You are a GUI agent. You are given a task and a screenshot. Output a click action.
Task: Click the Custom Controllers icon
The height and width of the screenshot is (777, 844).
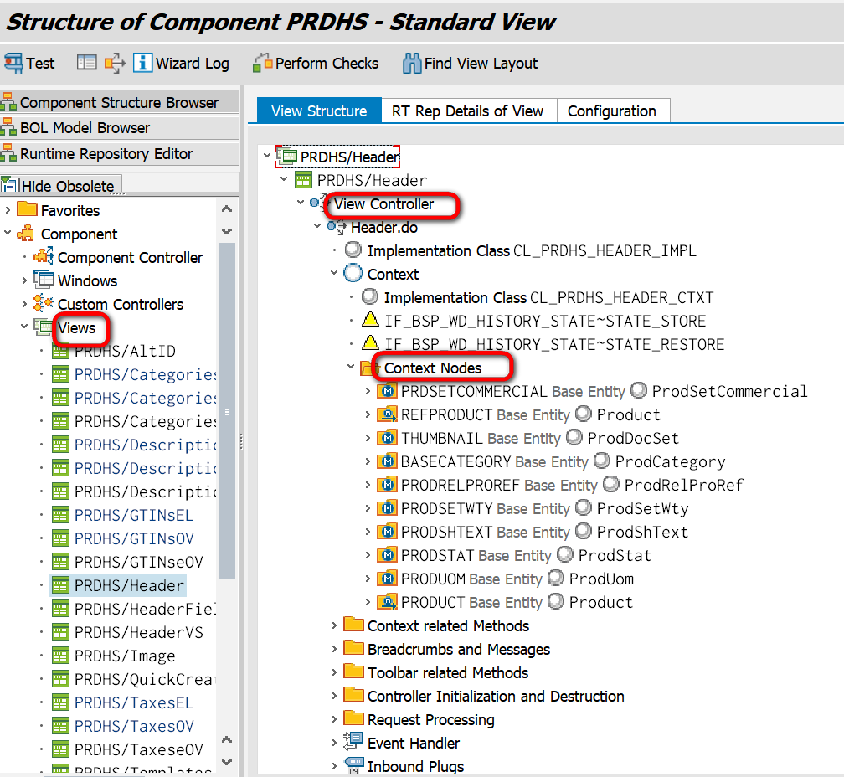click(x=44, y=303)
